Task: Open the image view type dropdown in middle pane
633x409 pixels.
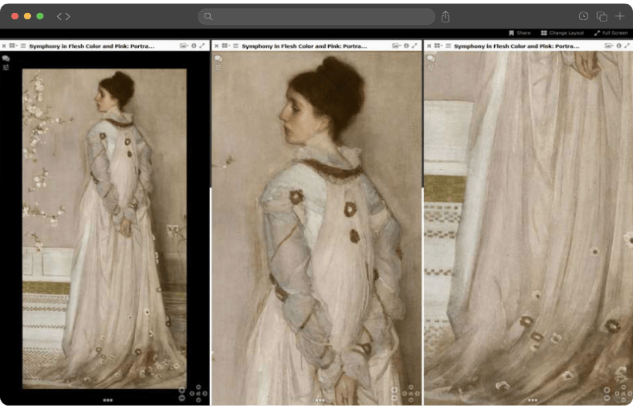Action: coord(397,46)
